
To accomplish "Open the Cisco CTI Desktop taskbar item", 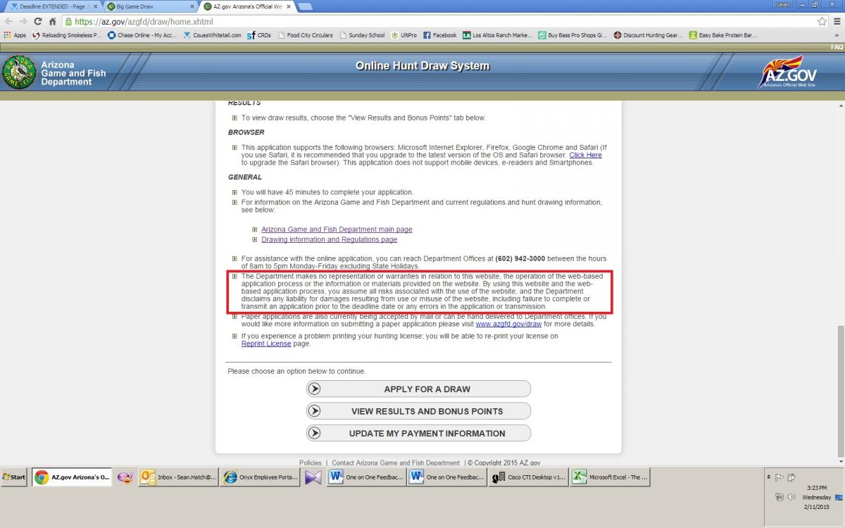I will pyautogui.click(x=528, y=477).
